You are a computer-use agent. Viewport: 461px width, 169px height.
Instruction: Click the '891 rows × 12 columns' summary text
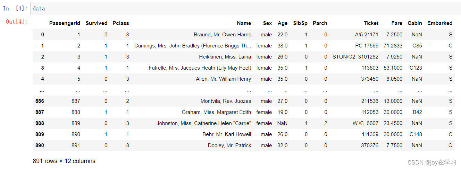(x=64, y=161)
